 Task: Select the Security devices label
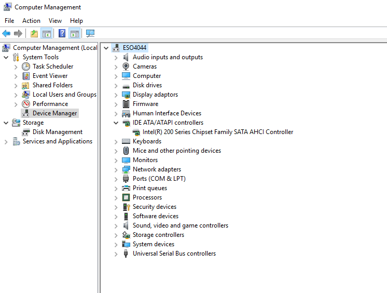(155, 207)
